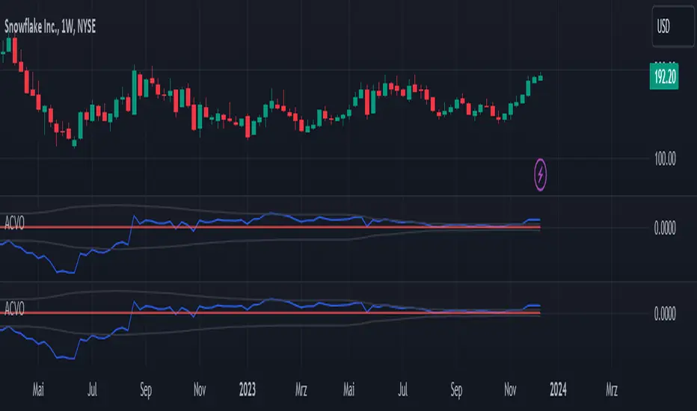The image size is (697, 411).
Task: Open the USD currency selector
Action: [673, 27]
